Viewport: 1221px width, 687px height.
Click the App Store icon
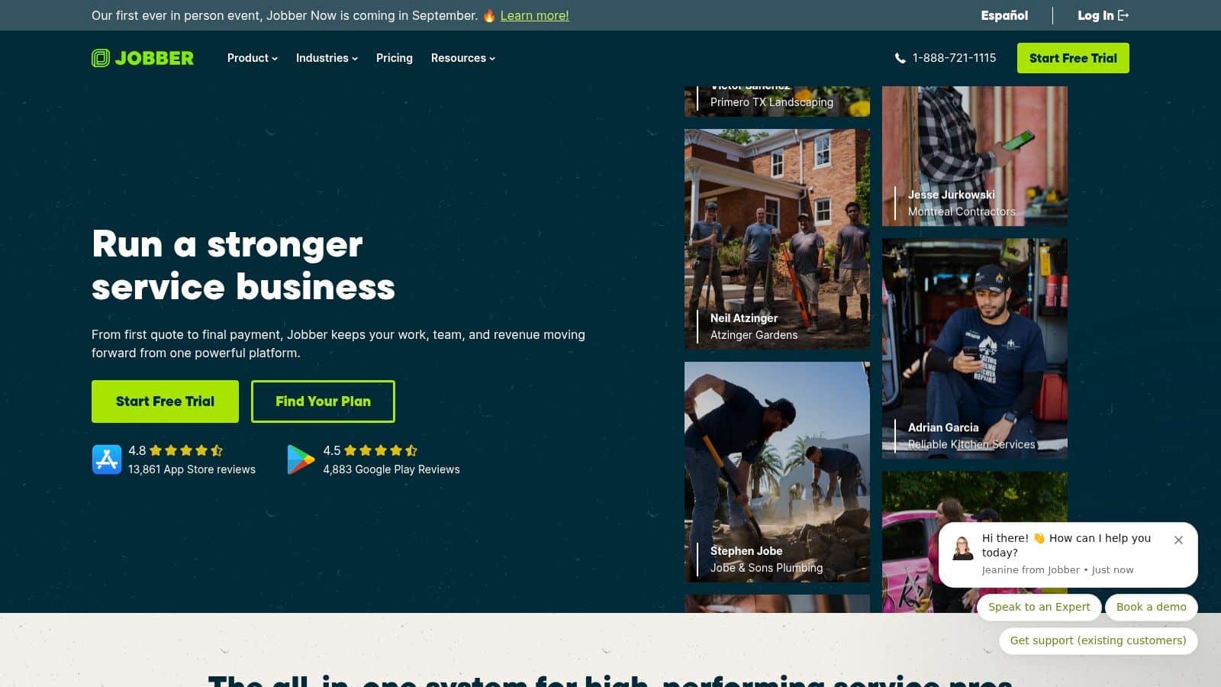tap(107, 460)
